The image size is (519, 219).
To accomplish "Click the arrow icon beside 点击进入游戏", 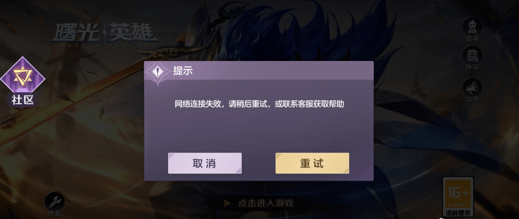I will 227,203.
